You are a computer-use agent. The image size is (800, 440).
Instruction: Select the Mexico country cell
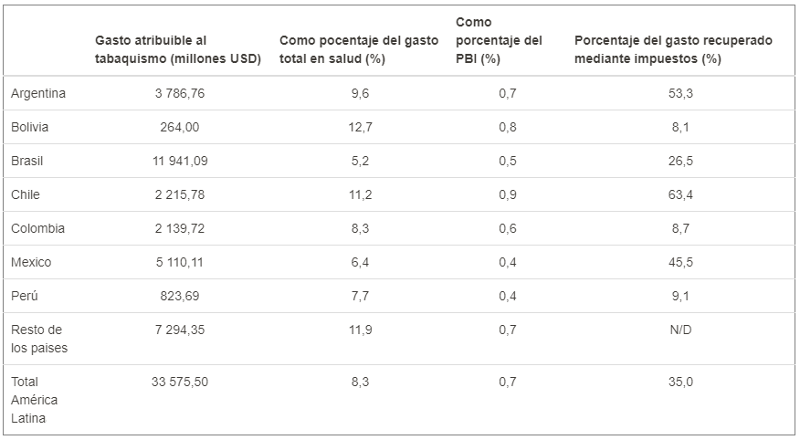(x=31, y=262)
